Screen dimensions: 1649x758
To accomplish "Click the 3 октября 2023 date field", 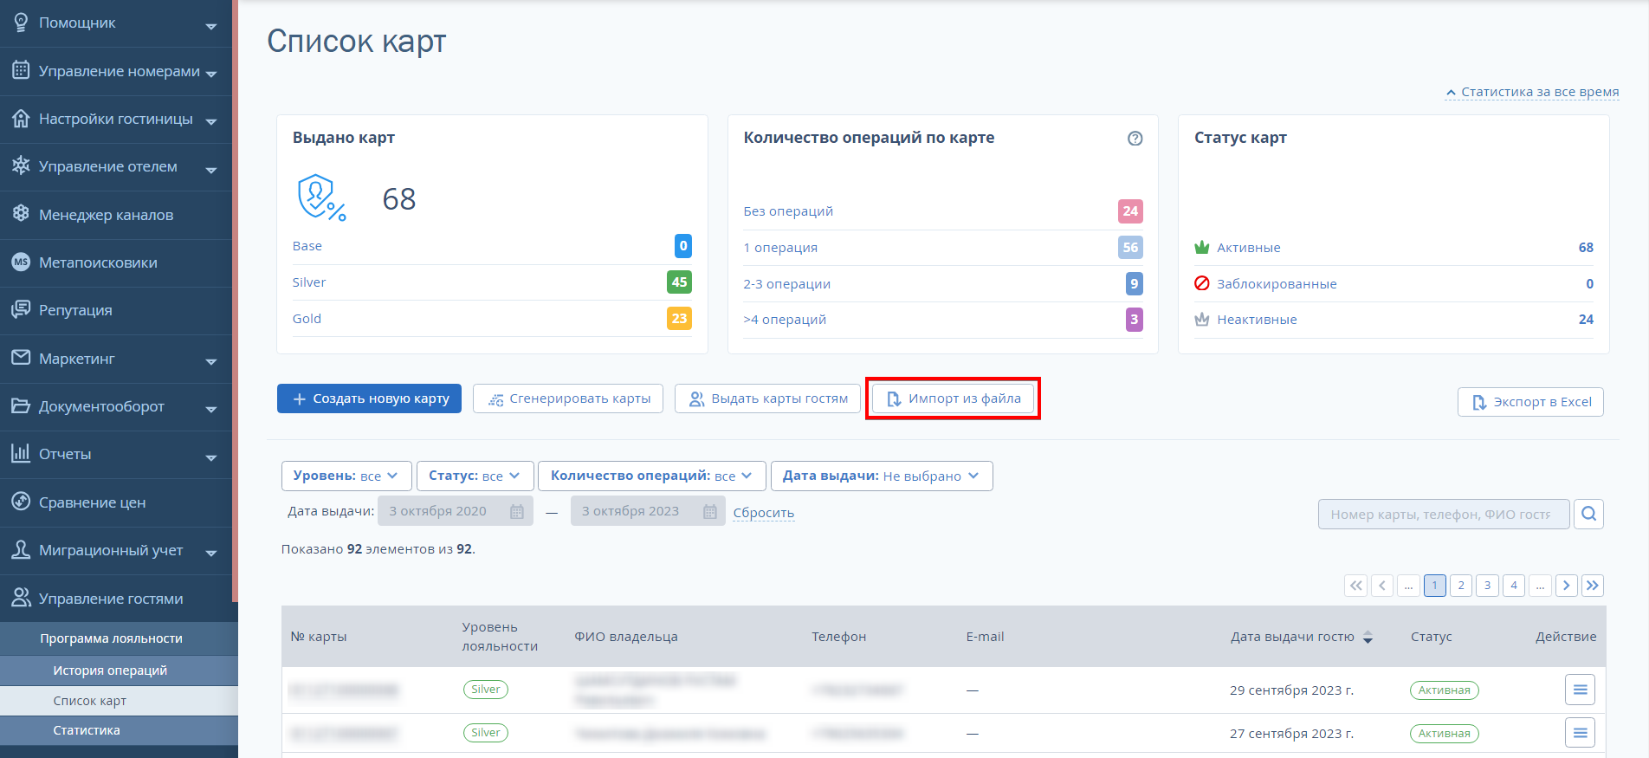I will [x=648, y=511].
